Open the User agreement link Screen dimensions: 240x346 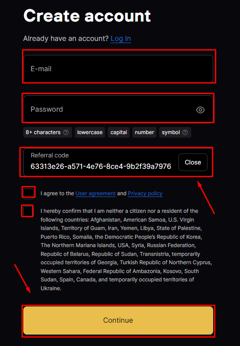(95, 193)
